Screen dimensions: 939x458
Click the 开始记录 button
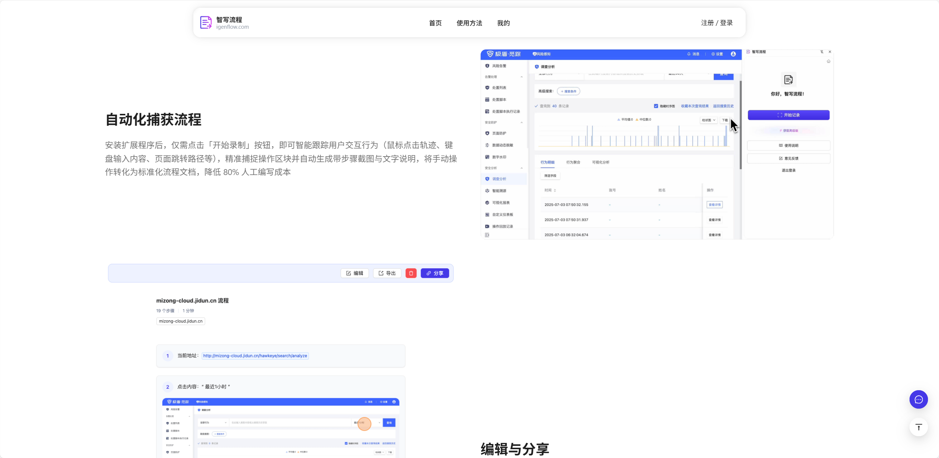click(x=788, y=115)
